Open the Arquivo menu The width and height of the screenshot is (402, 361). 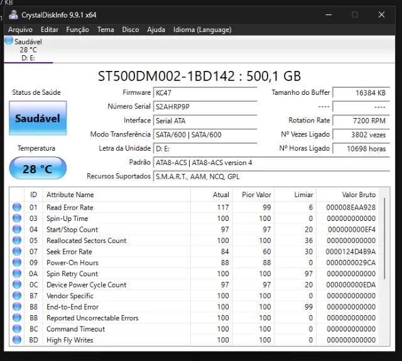(20, 30)
